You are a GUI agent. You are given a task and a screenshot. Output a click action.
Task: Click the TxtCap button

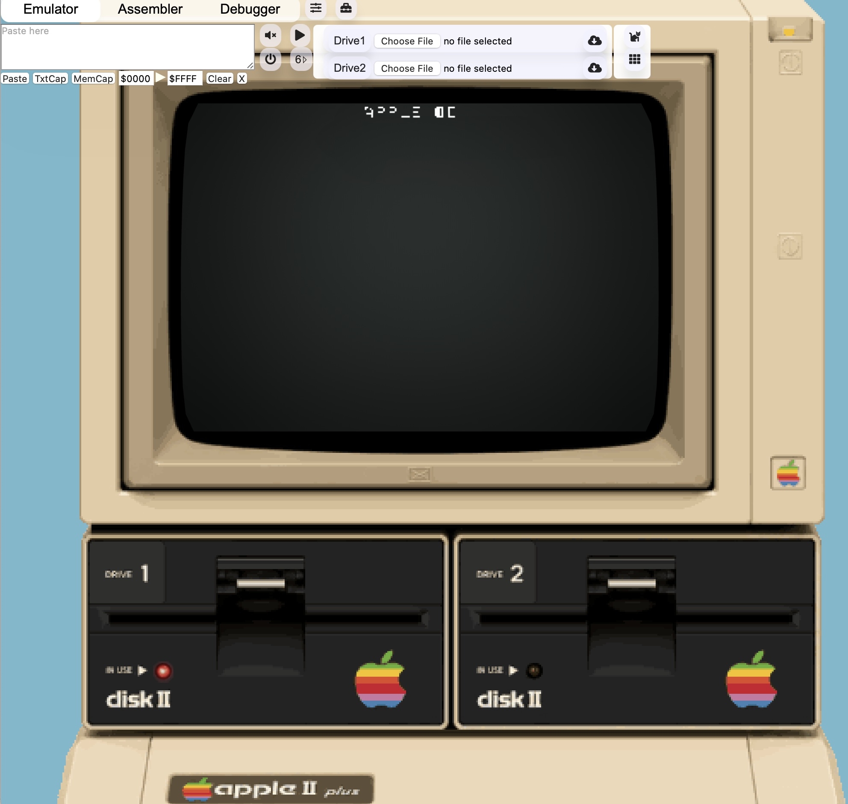pyautogui.click(x=50, y=79)
